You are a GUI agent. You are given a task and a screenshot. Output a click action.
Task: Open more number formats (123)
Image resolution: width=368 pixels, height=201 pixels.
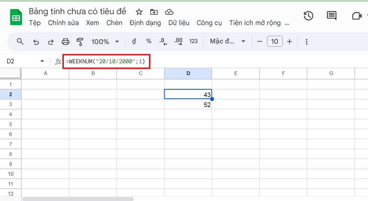pos(193,41)
